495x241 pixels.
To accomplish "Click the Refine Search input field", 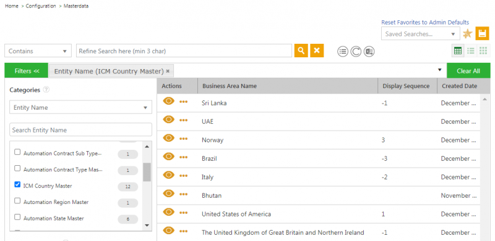I will 184,51.
